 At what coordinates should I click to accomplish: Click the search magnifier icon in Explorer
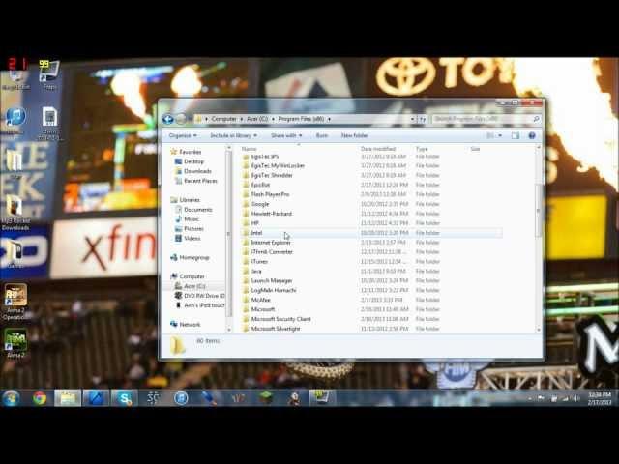click(536, 119)
